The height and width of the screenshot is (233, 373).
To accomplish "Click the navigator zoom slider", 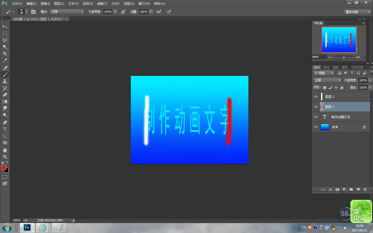I will coord(344,57).
